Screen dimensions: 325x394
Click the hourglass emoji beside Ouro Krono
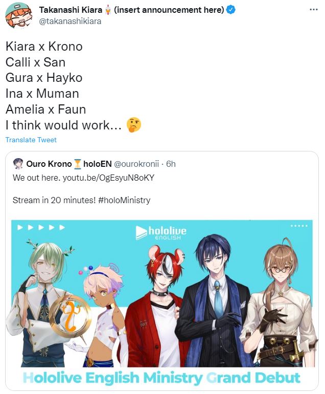coord(78,164)
